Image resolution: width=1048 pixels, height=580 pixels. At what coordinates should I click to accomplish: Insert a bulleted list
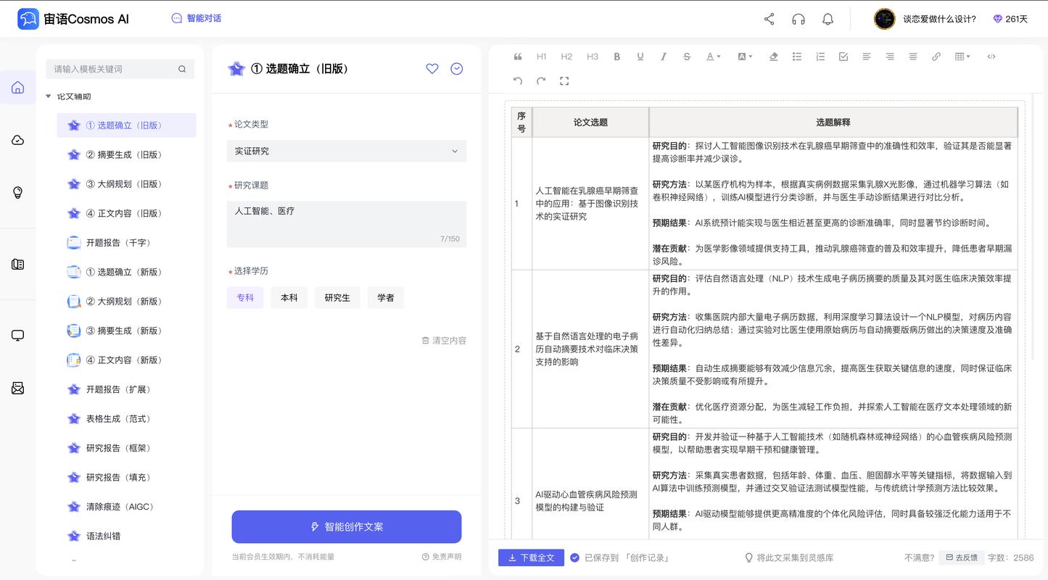click(797, 57)
